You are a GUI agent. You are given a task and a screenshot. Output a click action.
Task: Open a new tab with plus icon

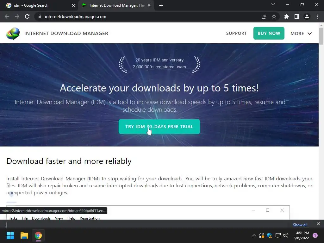(161, 5)
